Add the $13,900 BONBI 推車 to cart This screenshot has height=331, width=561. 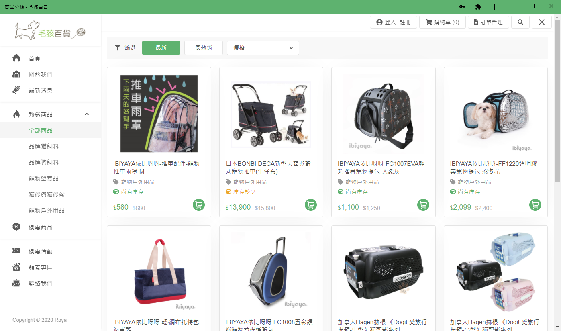(x=310, y=205)
